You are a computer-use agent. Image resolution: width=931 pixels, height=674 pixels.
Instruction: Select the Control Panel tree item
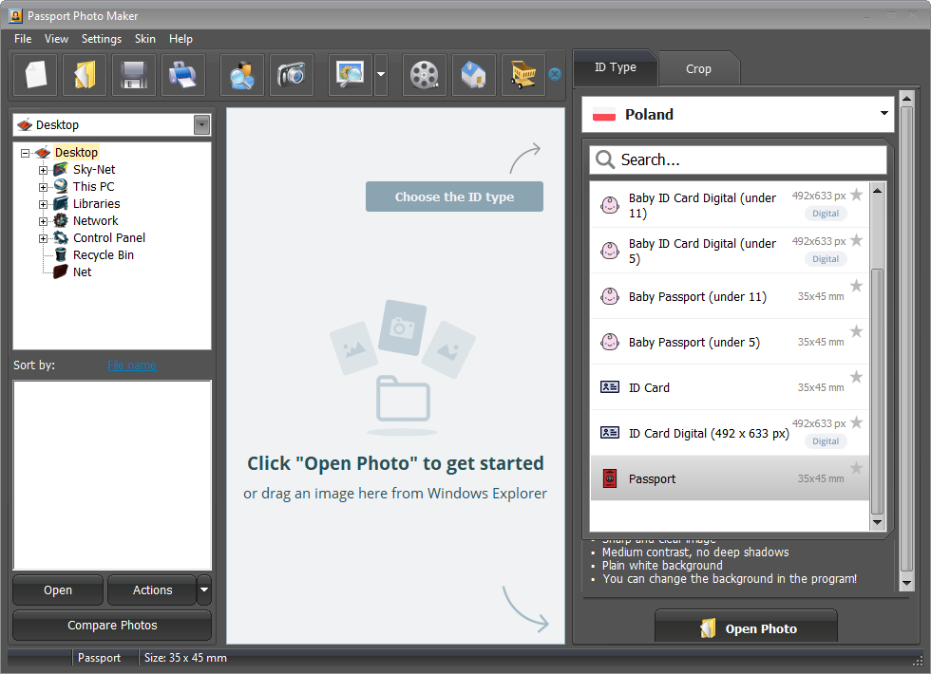point(109,238)
